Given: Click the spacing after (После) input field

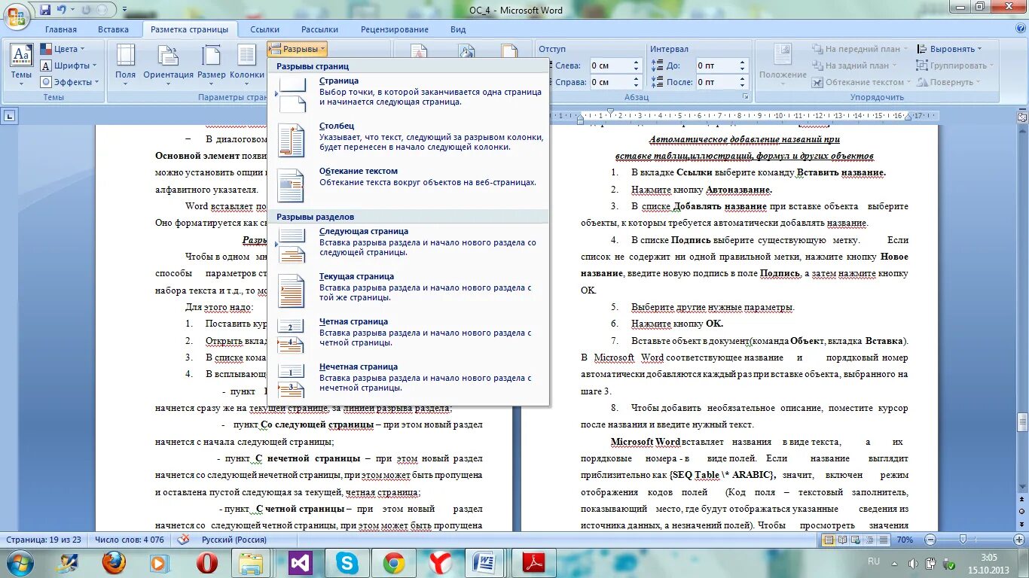Looking at the screenshot, I should (x=716, y=82).
